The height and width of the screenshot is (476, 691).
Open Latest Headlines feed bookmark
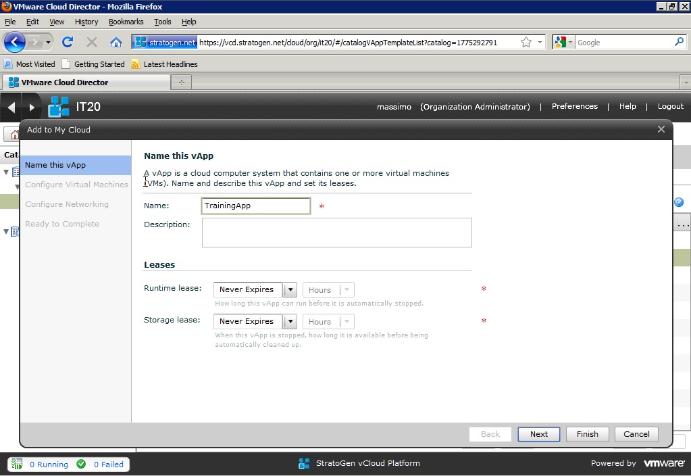tap(164, 64)
